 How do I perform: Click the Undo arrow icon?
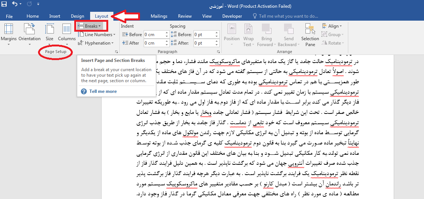pos(14,5)
